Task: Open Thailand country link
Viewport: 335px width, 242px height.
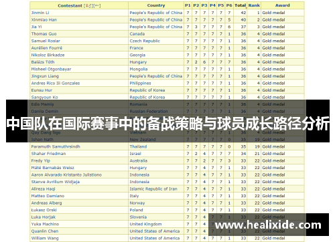Action: [x=138, y=146]
